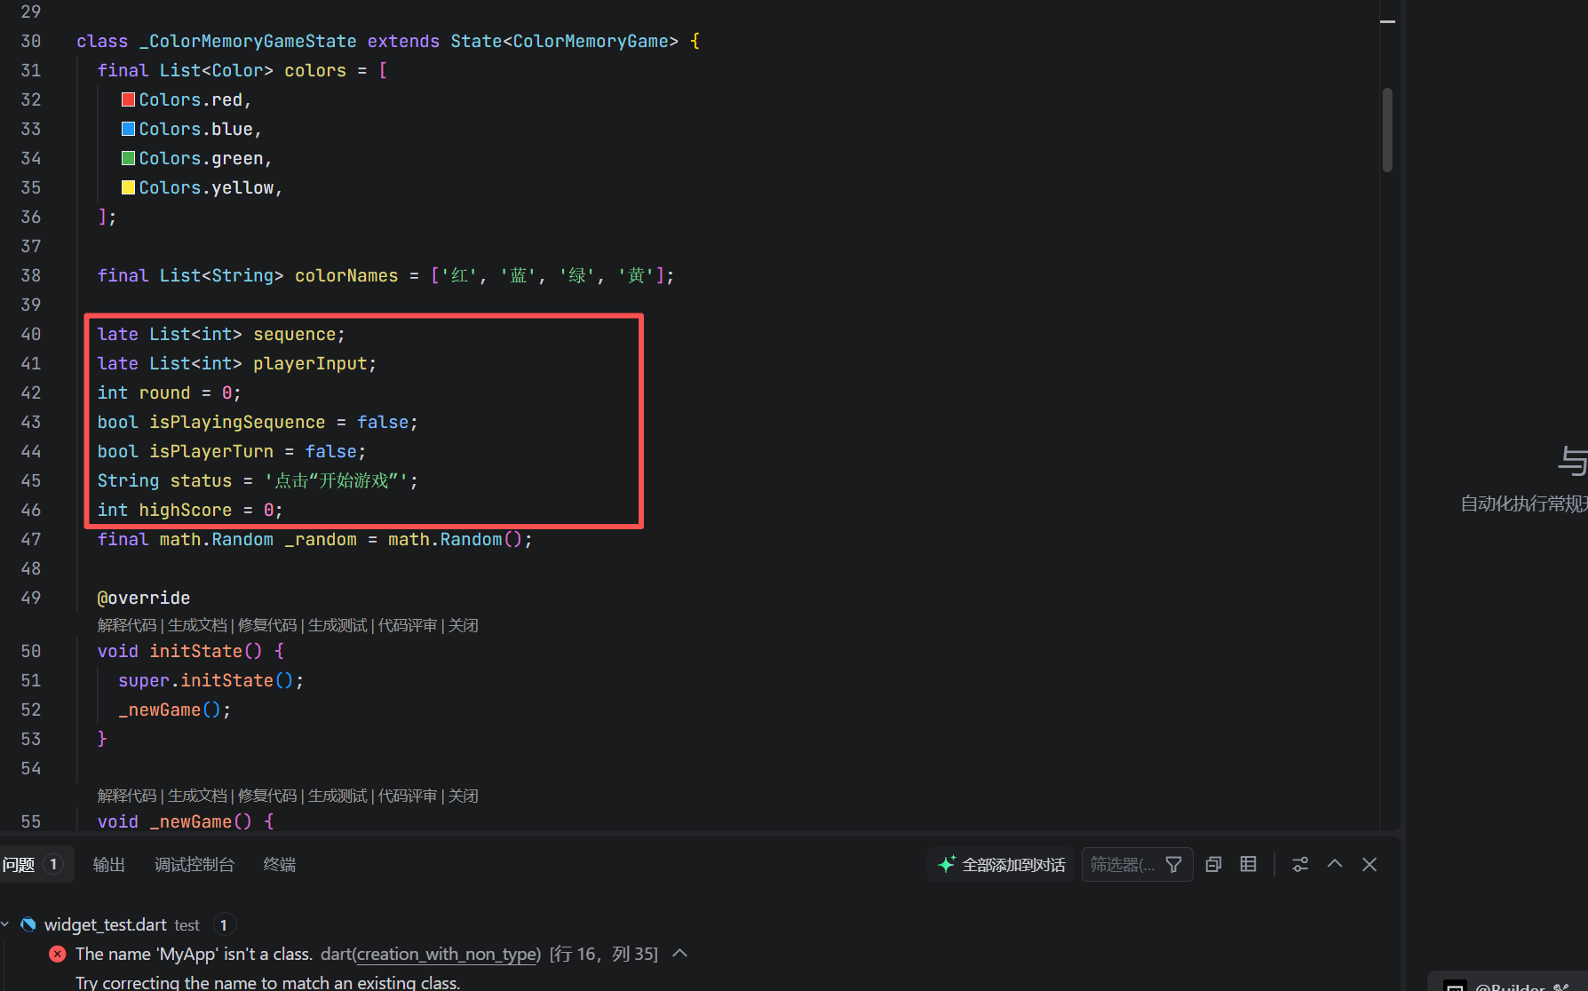Click 解释代码 above _newGame

pyautogui.click(x=127, y=796)
